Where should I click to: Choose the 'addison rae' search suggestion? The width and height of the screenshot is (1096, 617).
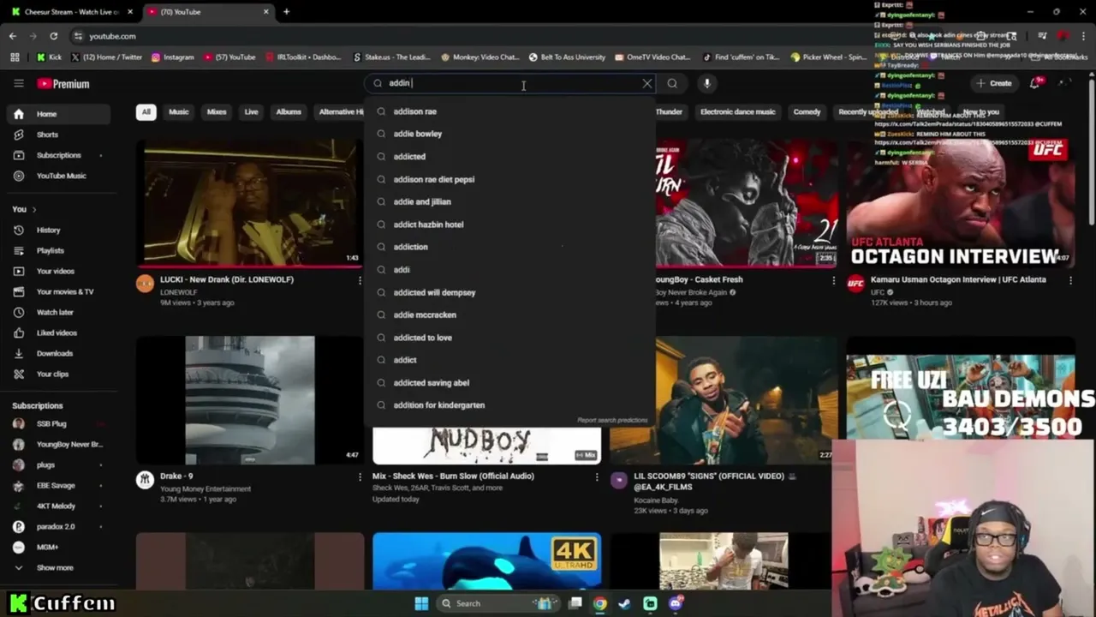[510, 111]
